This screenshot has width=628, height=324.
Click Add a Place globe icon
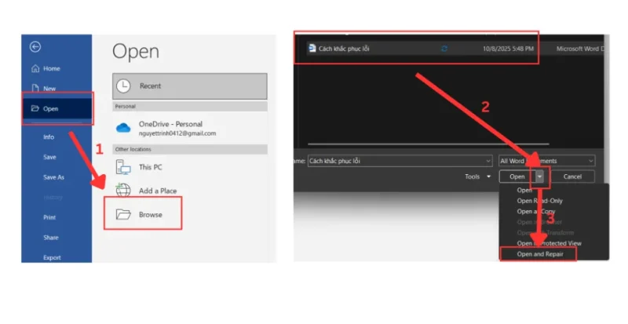click(x=124, y=191)
